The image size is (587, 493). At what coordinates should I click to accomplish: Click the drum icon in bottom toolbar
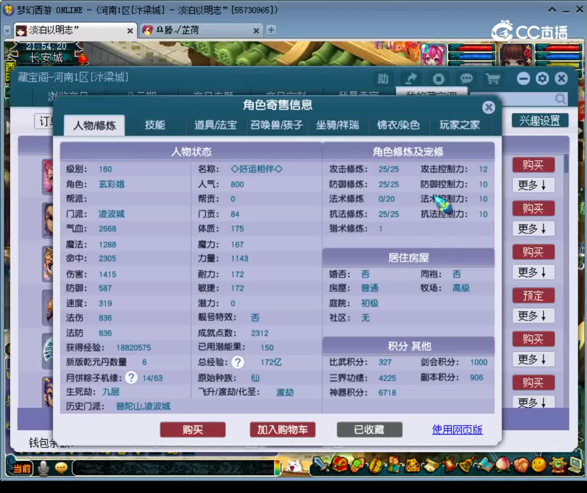[376, 465]
